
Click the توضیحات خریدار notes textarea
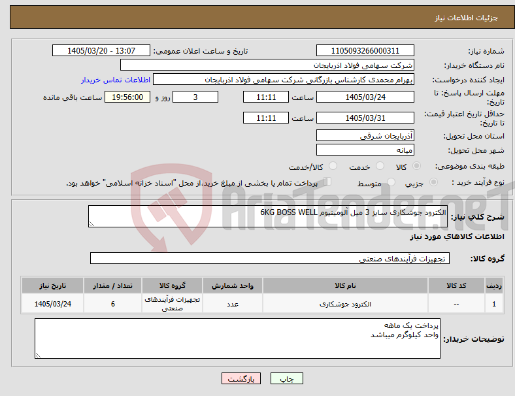click(237, 338)
